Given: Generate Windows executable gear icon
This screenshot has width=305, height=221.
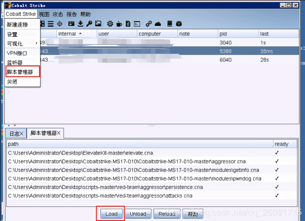Looking at the screenshot, I should pyautogui.click(x=110, y=24).
